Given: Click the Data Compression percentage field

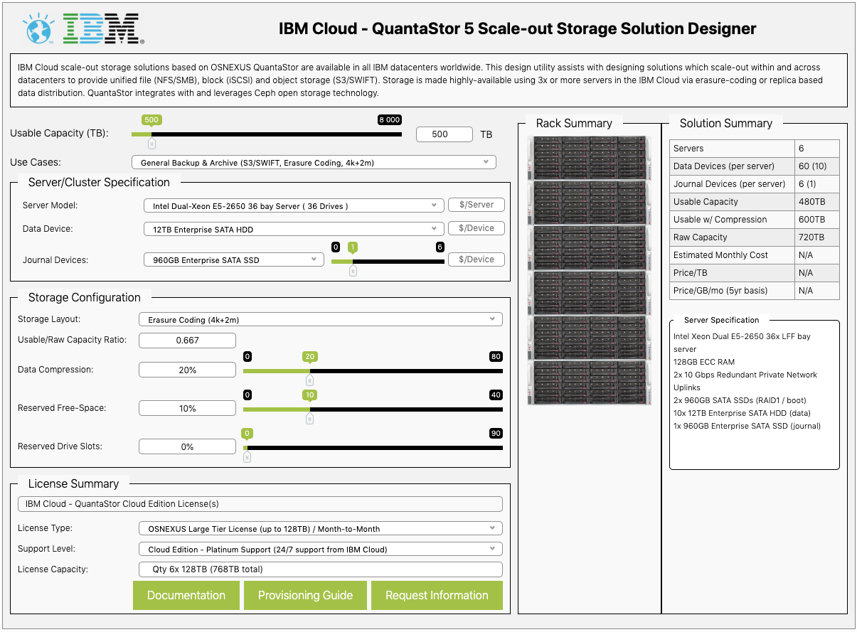Looking at the screenshot, I should point(187,370).
